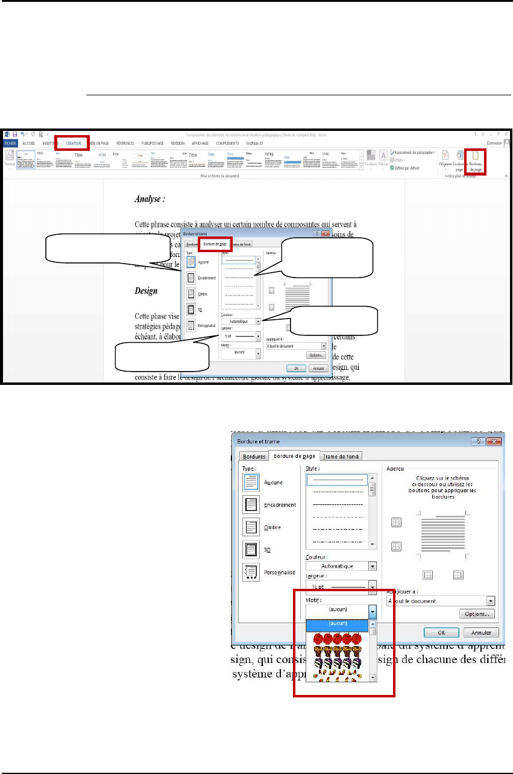This screenshot has width=513, height=774.
Task: Click the Save icon in the quick access bar
Action: pyautogui.click(x=16, y=135)
